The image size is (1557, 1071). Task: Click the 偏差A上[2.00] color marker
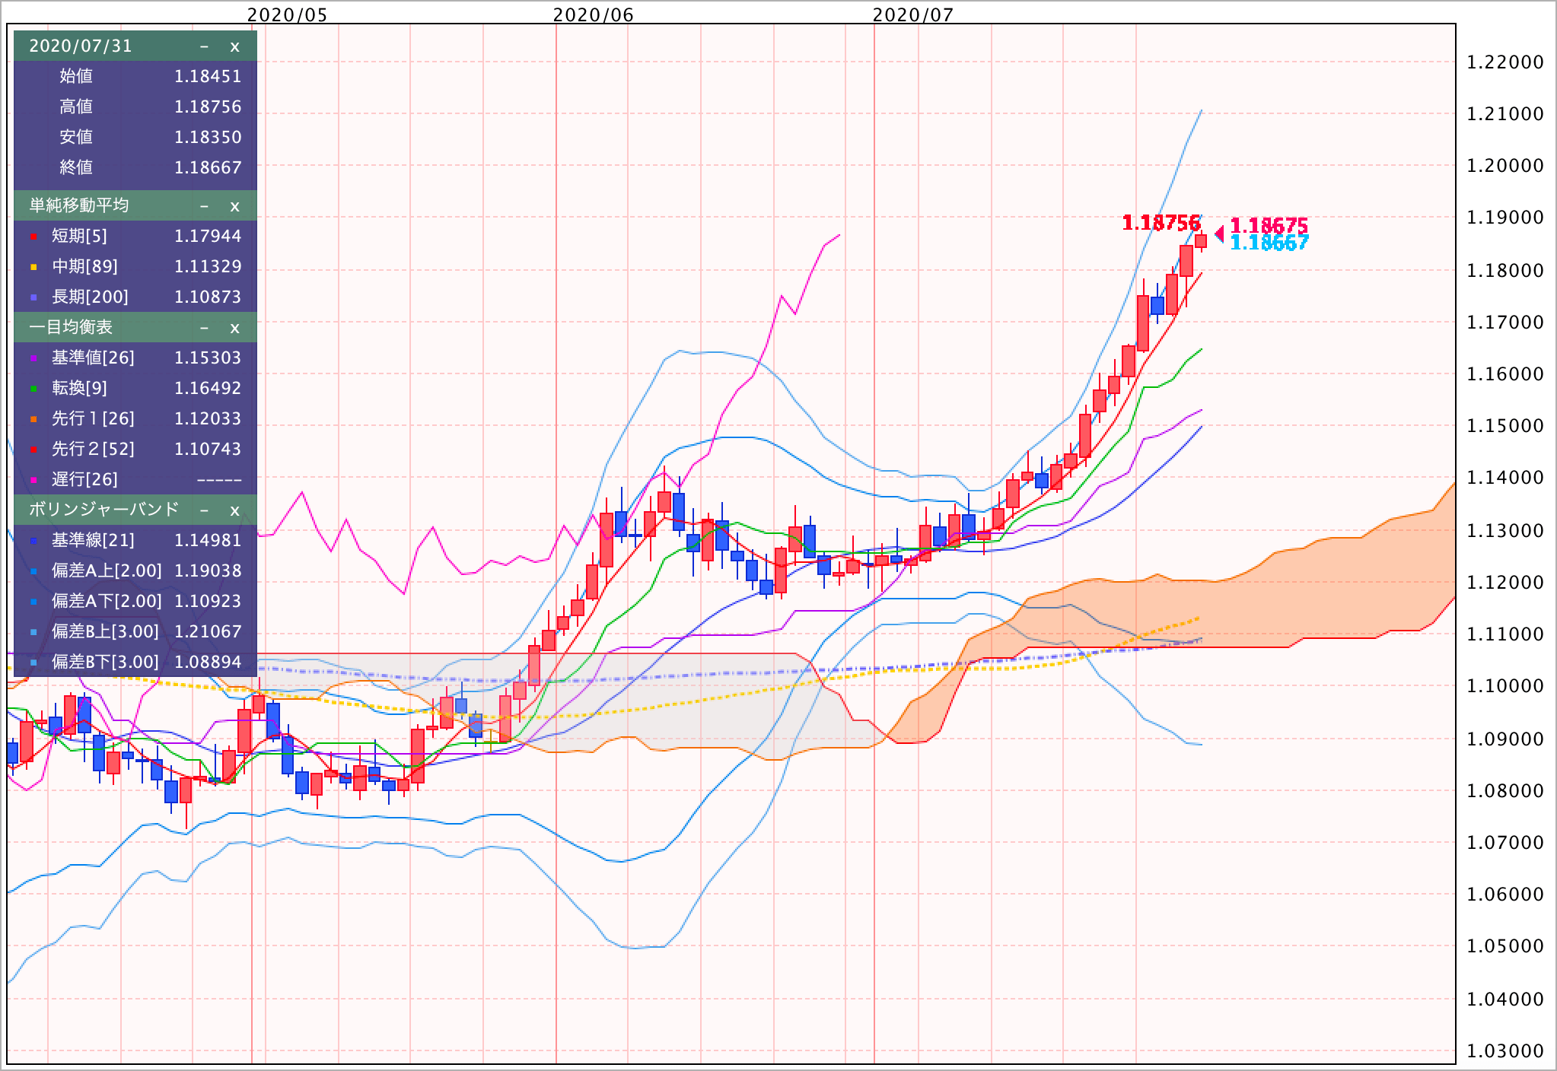click(x=33, y=572)
